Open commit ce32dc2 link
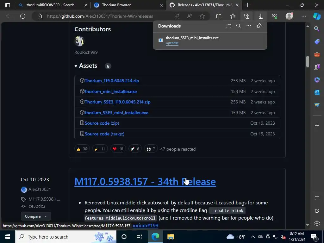The image size is (324, 243). (x=37, y=206)
